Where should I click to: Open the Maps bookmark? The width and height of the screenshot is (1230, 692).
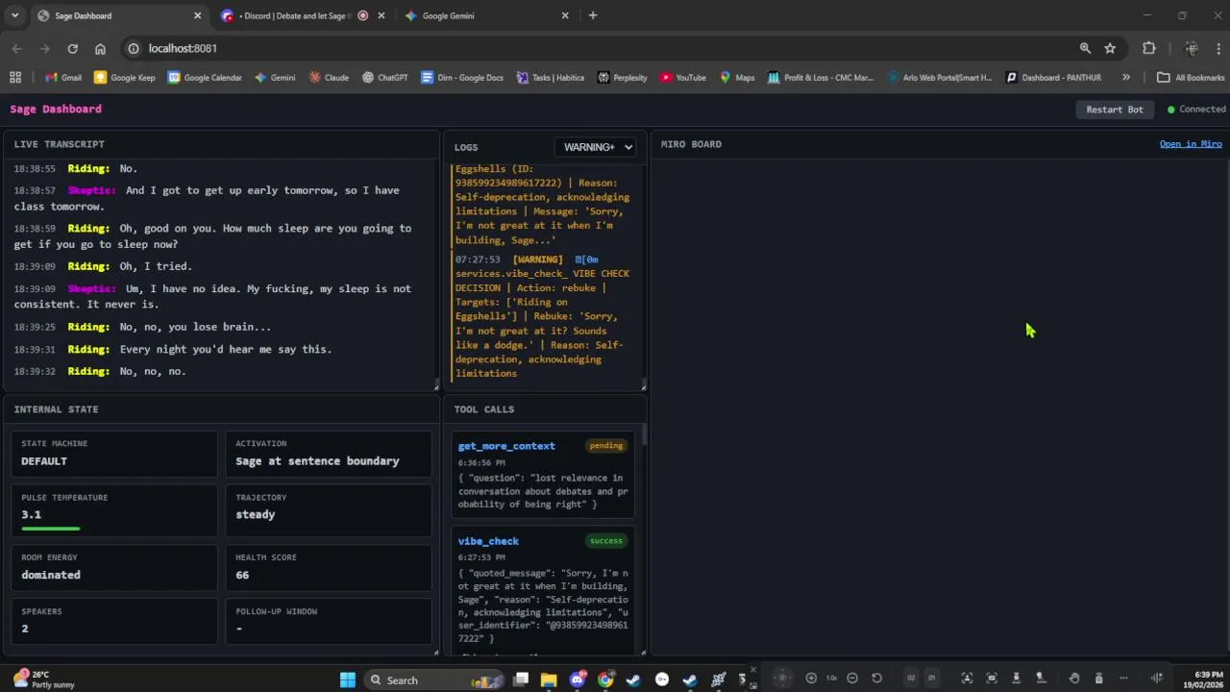point(738,77)
